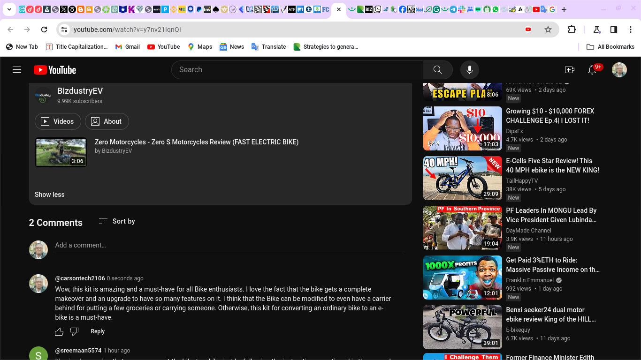Collapse description with Show less

[50, 195]
